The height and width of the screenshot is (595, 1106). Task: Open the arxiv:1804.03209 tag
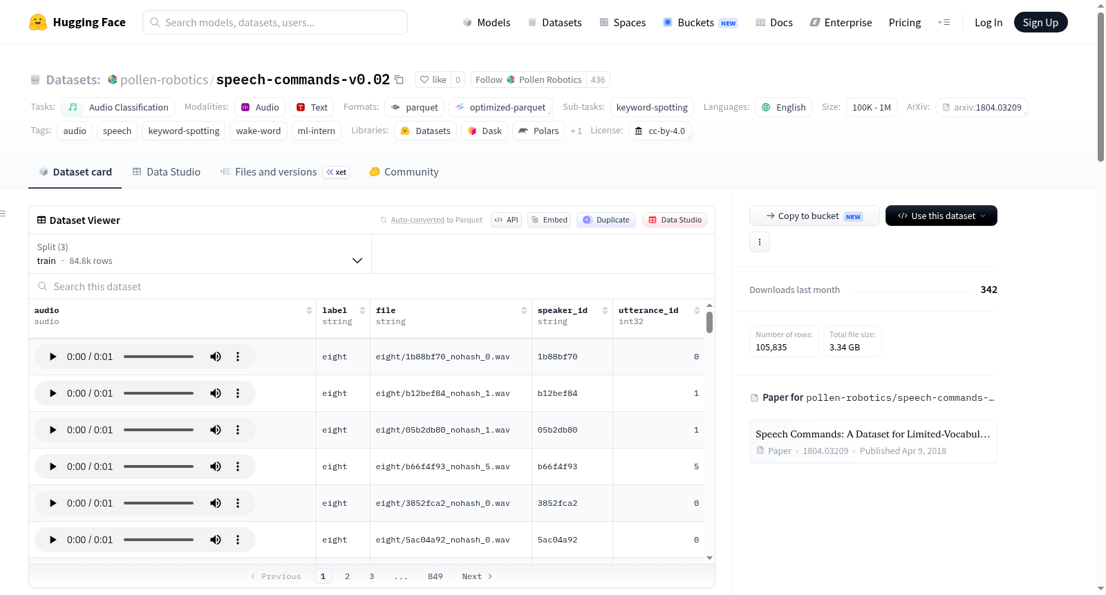click(982, 107)
